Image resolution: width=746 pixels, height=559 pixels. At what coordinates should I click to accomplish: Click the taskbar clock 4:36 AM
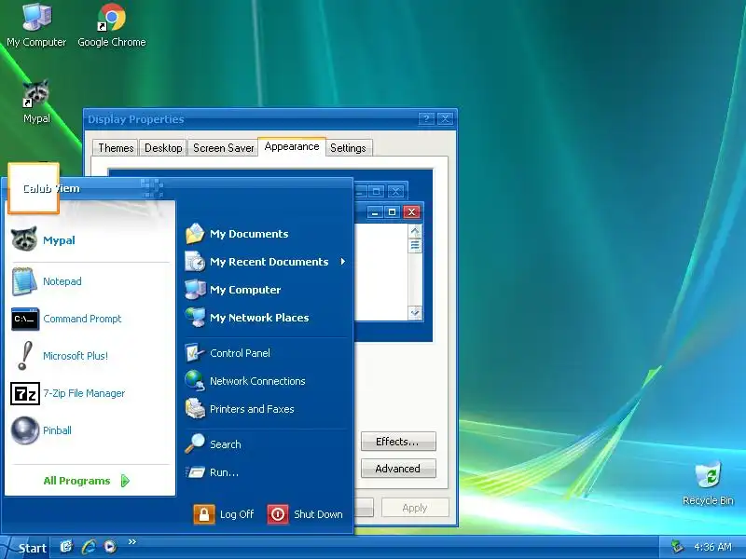[712, 547]
